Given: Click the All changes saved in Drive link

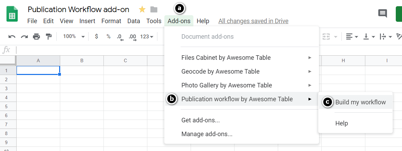Looking at the screenshot, I should pyautogui.click(x=253, y=21).
